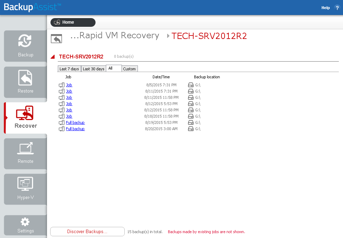Click the BackupAssist logo
The height and width of the screenshot is (238, 343).
[x=32, y=7]
